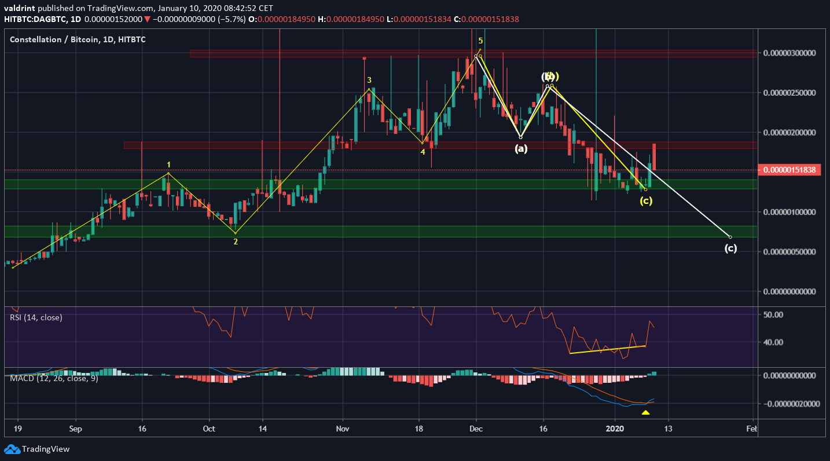Click the RSI 50.00 scale value

point(774,314)
